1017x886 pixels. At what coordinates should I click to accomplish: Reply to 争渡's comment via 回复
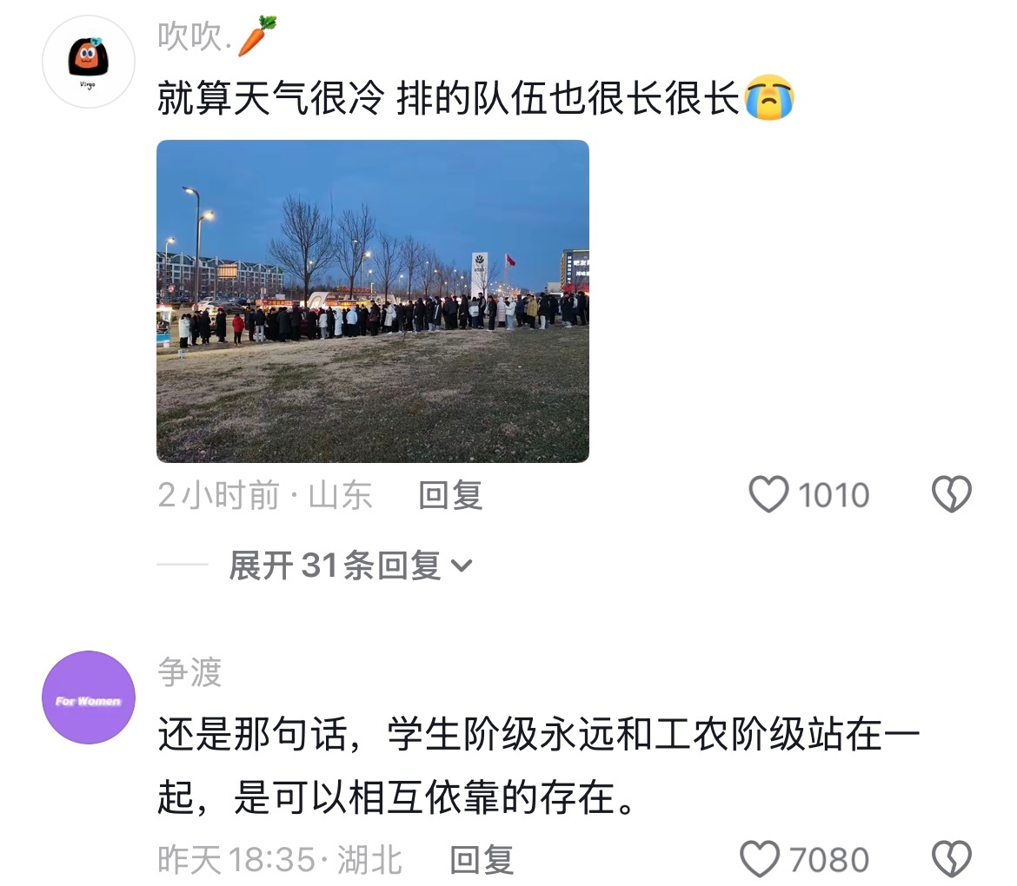point(482,859)
